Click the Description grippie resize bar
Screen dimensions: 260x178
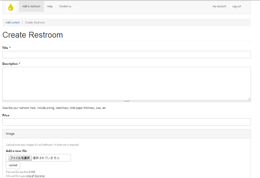[x=127, y=101]
